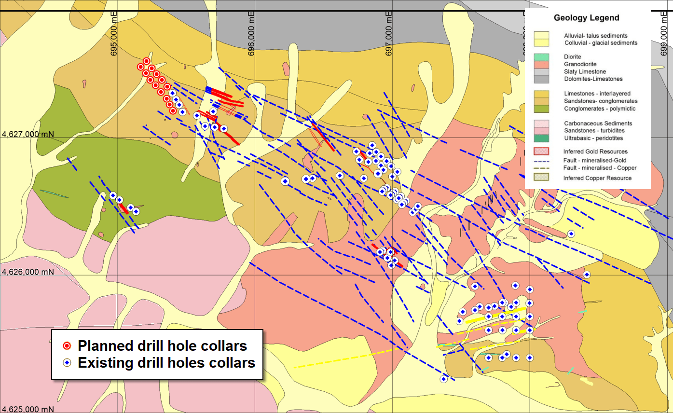Screen dimensions: 673x413
Task: Select the Alluvial talus sediments legend swatch
Action: (541, 36)
